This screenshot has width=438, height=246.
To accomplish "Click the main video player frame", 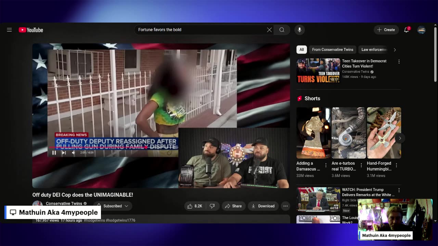I will (x=161, y=115).
